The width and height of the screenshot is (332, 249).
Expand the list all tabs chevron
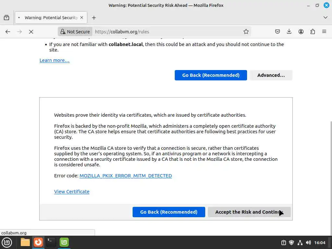coord(326,18)
